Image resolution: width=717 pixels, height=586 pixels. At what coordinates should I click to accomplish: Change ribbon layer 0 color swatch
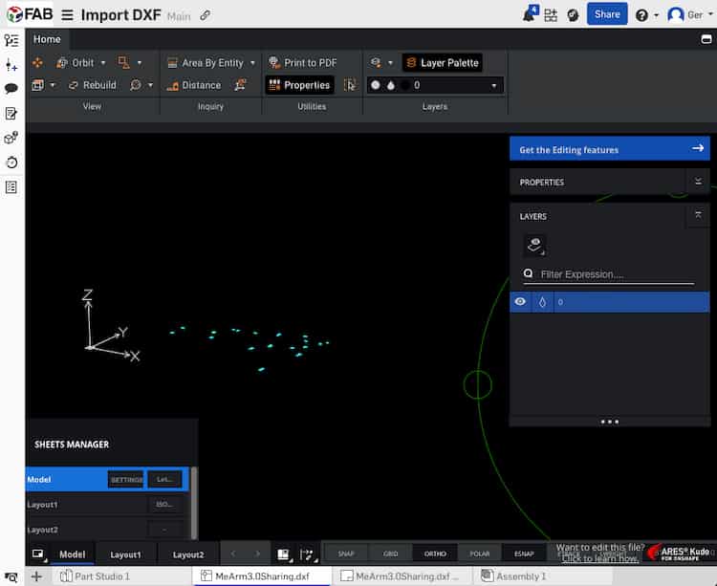tap(405, 85)
